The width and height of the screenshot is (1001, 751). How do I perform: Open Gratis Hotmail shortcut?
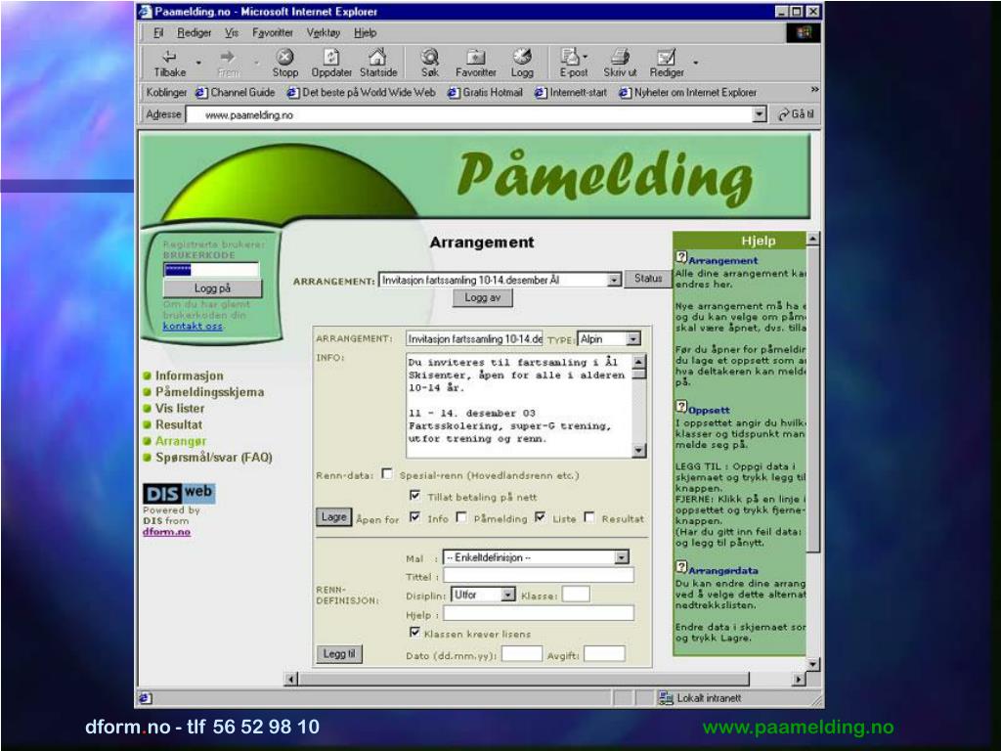click(485, 93)
